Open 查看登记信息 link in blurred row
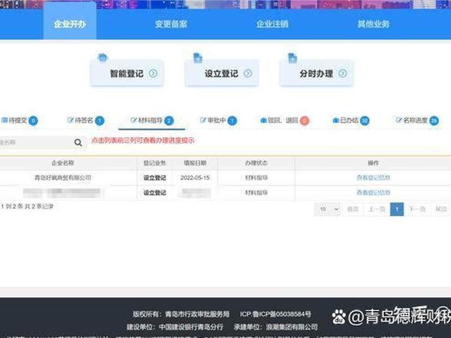This screenshot has width=451, height=338. [373, 192]
